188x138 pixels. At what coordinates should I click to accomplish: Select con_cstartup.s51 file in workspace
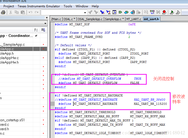point(12,120)
